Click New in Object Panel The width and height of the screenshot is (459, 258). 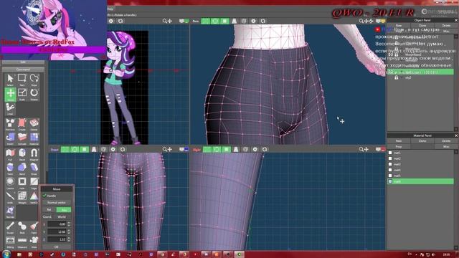click(399, 26)
